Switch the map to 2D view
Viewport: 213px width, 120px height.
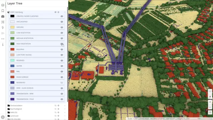coord(210,91)
